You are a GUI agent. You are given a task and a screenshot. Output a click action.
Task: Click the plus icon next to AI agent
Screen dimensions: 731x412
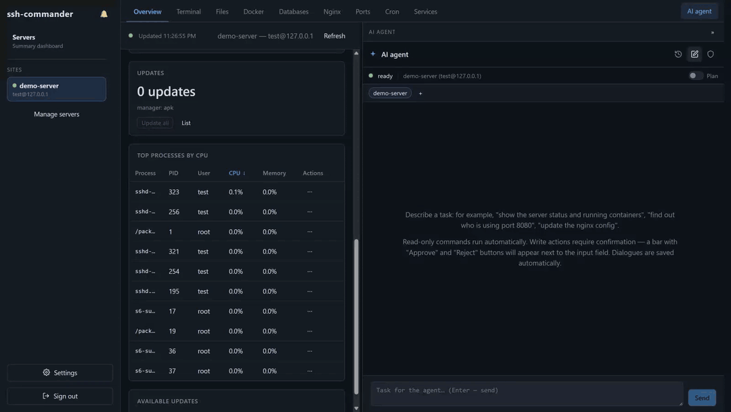(x=372, y=54)
